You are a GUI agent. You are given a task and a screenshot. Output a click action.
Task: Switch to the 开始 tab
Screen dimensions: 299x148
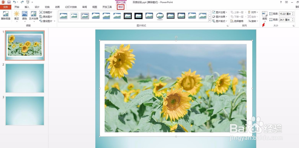pyautogui.click(x=17, y=7)
